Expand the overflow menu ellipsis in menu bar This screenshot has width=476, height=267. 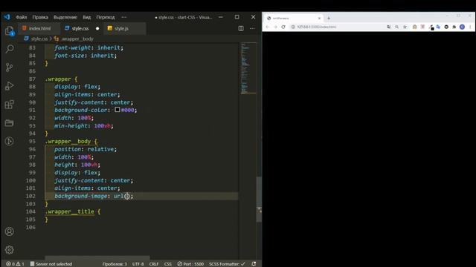124,17
